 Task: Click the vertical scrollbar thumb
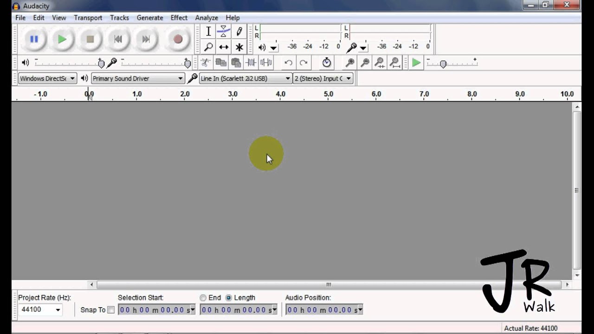[577, 190]
